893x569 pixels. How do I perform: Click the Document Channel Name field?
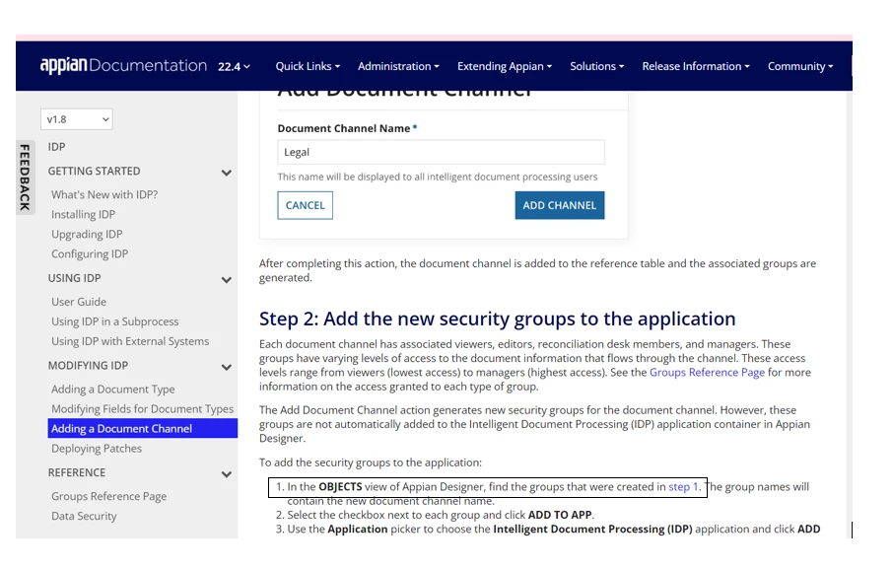click(x=441, y=152)
